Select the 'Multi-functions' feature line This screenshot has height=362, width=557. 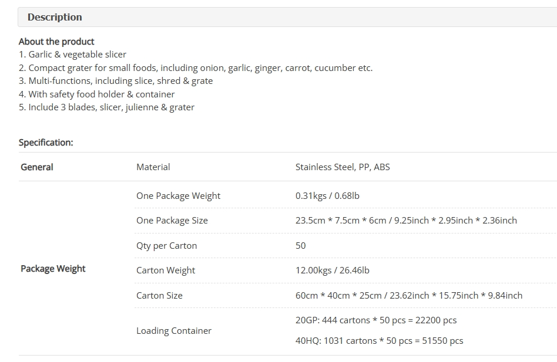tap(116, 81)
